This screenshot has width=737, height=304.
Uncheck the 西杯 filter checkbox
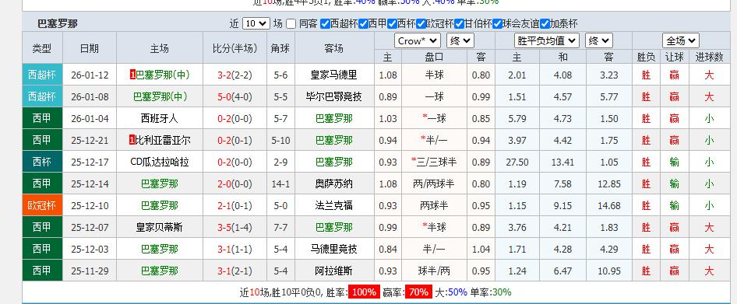[x=392, y=23]
